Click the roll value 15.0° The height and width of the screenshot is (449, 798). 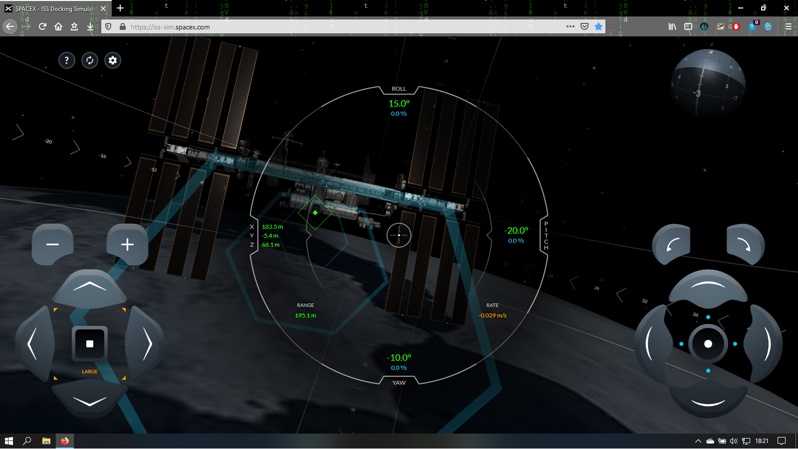(x=399, y=104)
